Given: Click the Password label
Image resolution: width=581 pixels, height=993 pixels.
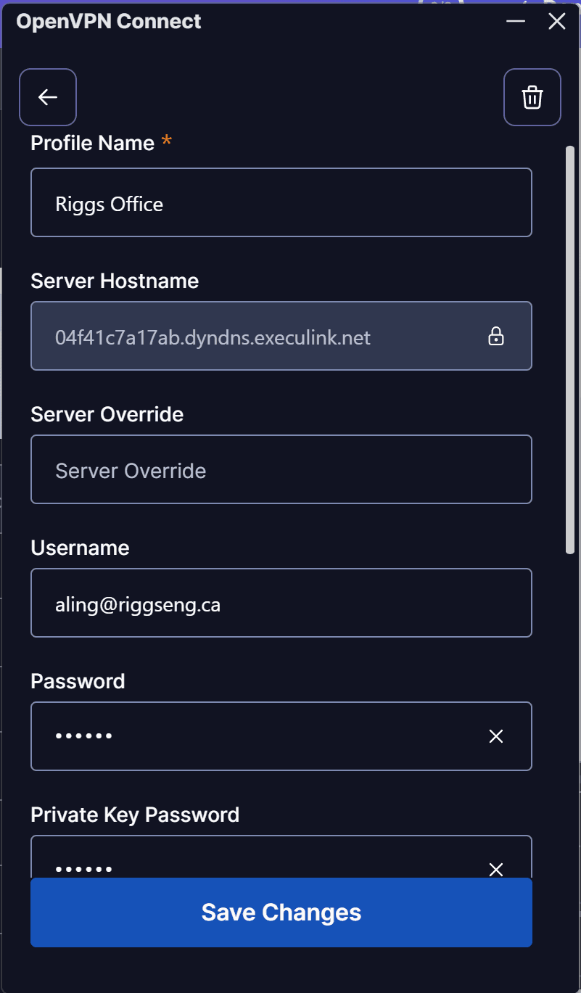Looking at the screenshot, I should click(78, 681).
